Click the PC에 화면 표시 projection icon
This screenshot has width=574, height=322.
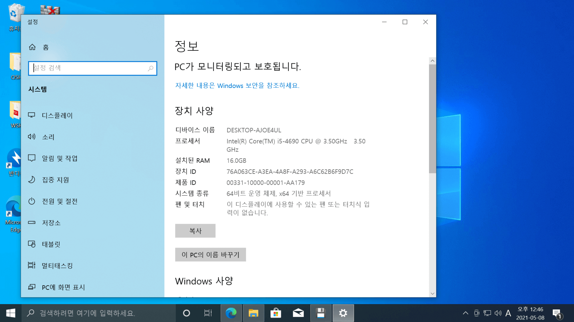pyautogui.click(x=32, y=287)
